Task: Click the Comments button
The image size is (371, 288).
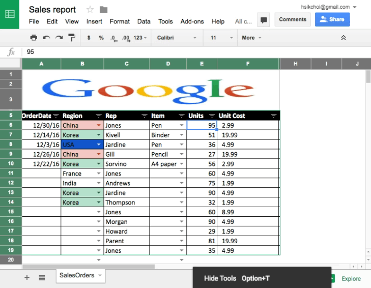Action: [293, 19]
